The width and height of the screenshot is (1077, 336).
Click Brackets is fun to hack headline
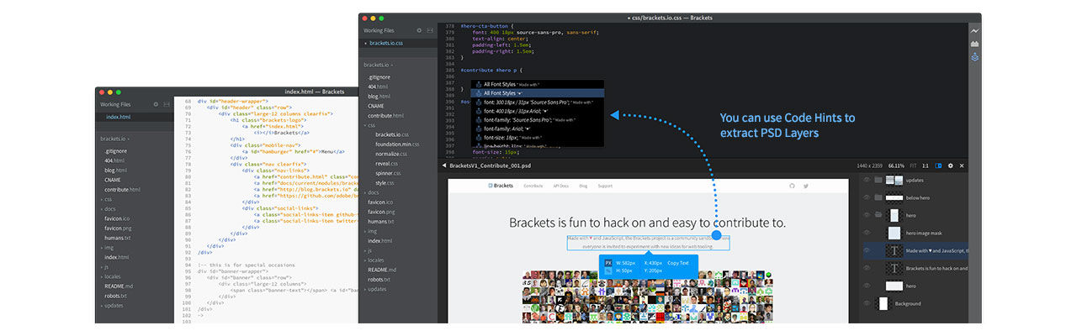click(x=648, y=223)
